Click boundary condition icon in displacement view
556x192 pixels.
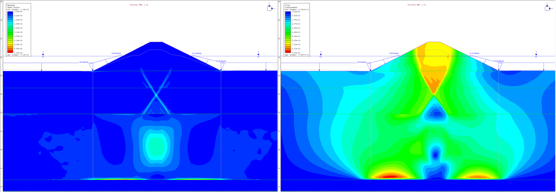pos(548,8)
